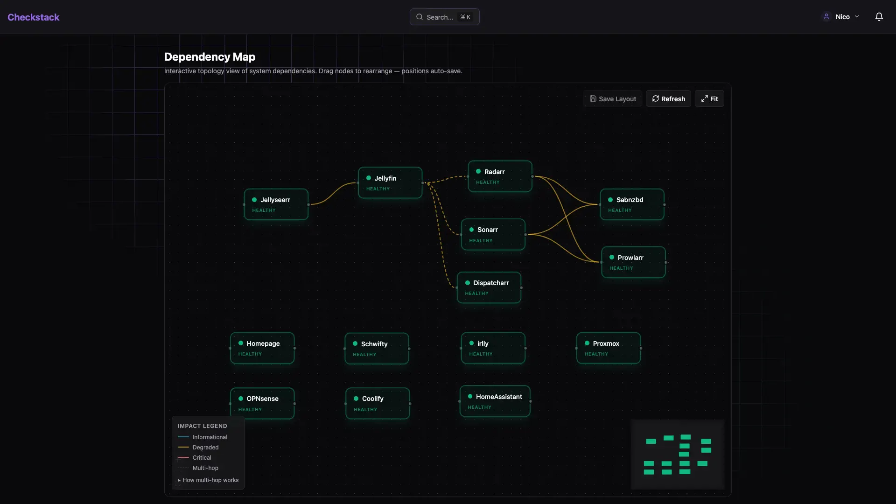Click the minimap overview panel
The image size is (896, 504).
click(678, 455)
